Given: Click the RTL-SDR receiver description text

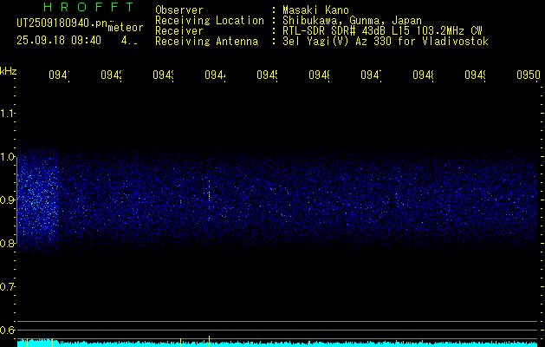Looking at the screenshot, I should click(377, 31).
